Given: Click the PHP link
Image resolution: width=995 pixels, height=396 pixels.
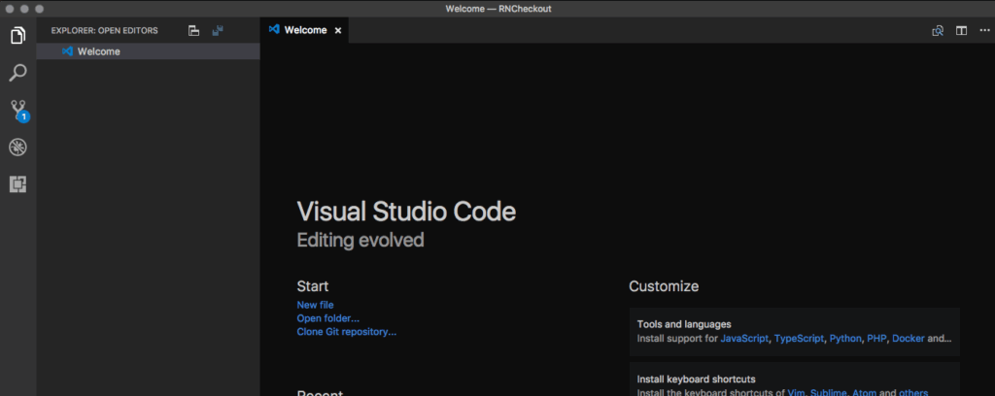Looking at the screenshot, I should pos(877,339).
